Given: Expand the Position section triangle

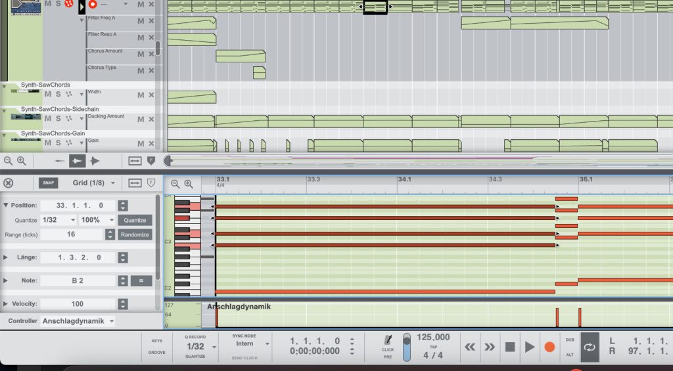Looking at the screenshot, I should 5,205.
